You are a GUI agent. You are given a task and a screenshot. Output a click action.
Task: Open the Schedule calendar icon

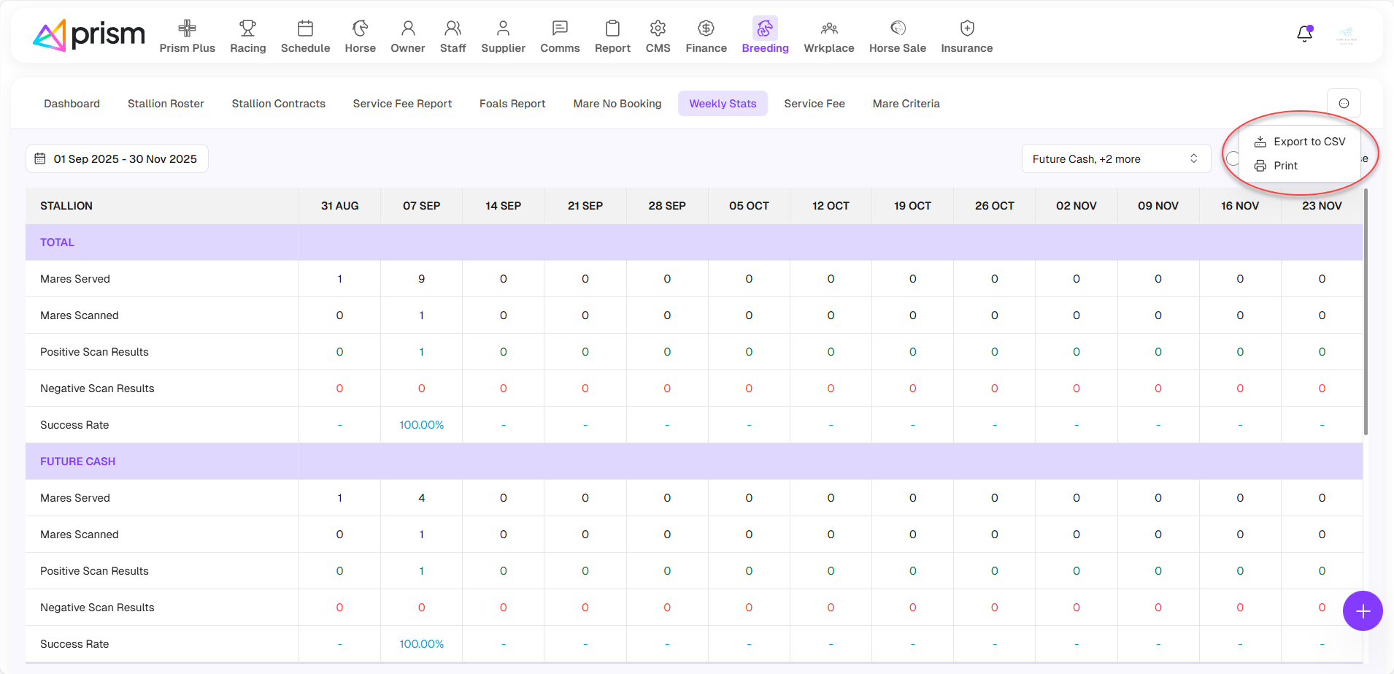[305, 28]
